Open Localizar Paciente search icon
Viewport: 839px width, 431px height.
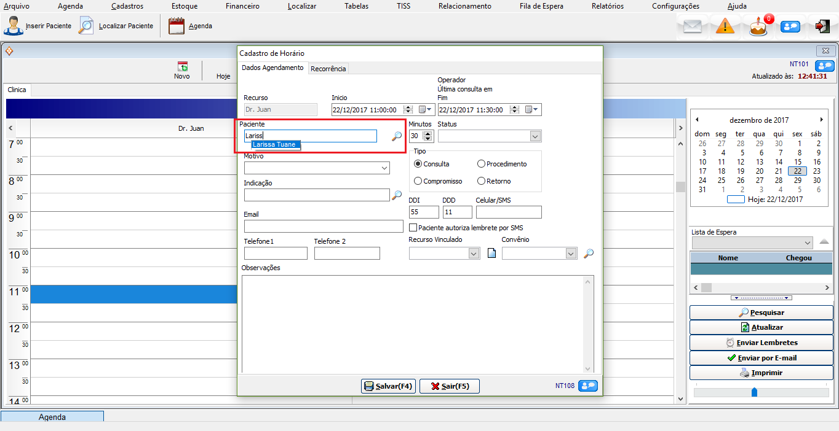click(x=87, y=26)
